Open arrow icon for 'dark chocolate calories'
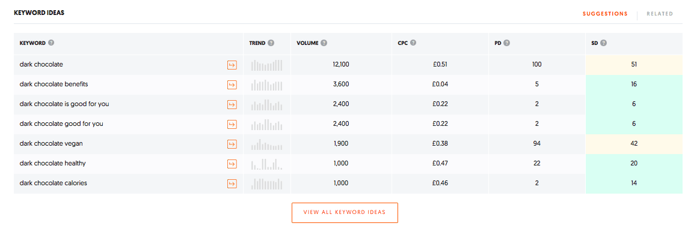Viewport: 691px width, 232px height. [x=232, y=183]
